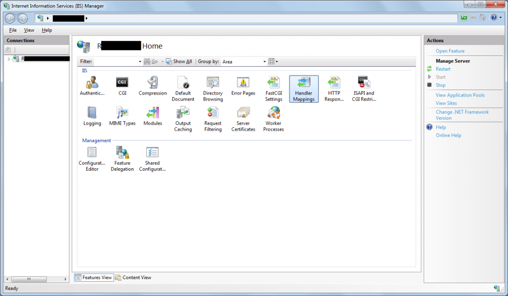The width and height of the screenshot is (508, 296).
Task: Click Connections scrollbar left arrow
Action: 7,279
